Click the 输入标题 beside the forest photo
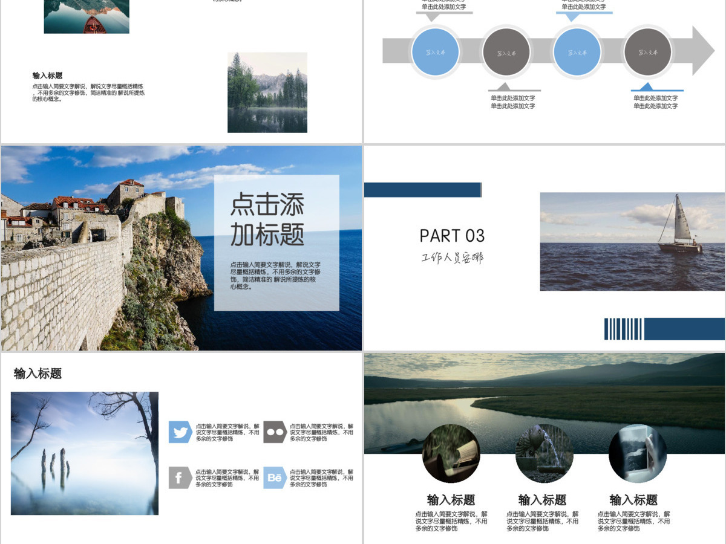The height and width of the screenshot is (544, 726). coord(47,76)
